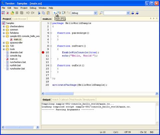Expand the checkersdemo folder
160x135 pixels.
pos(4,26)
